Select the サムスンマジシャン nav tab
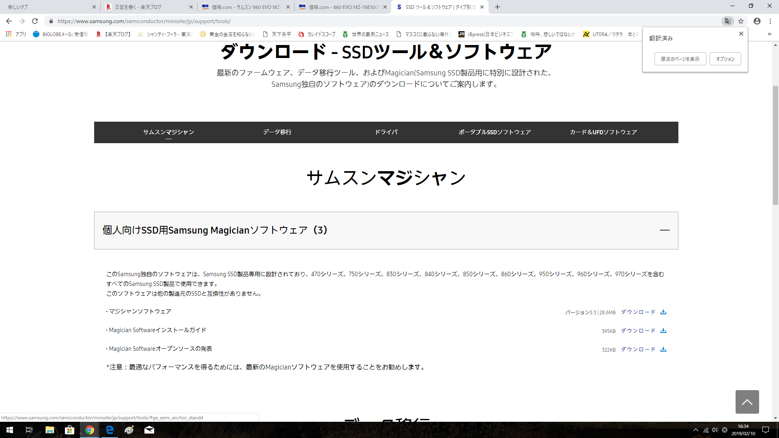Image resolution: width=779 pixels, height=438 pixels. tap(168, 132)
